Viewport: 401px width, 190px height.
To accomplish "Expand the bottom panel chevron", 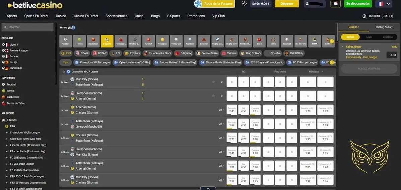I will pos(208,188).
